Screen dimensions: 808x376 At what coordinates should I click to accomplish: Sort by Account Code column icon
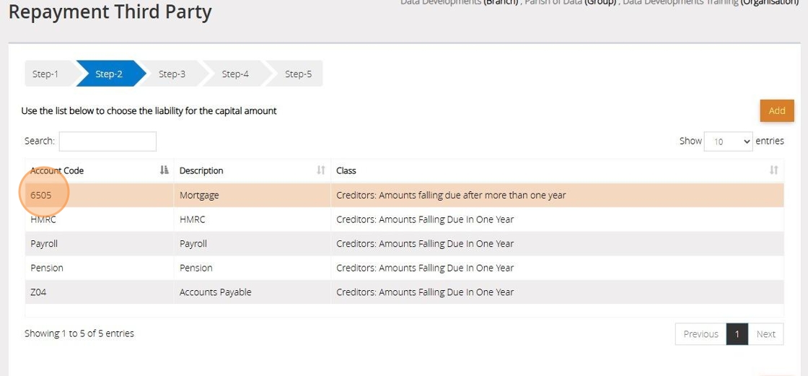tap(164, 170)
